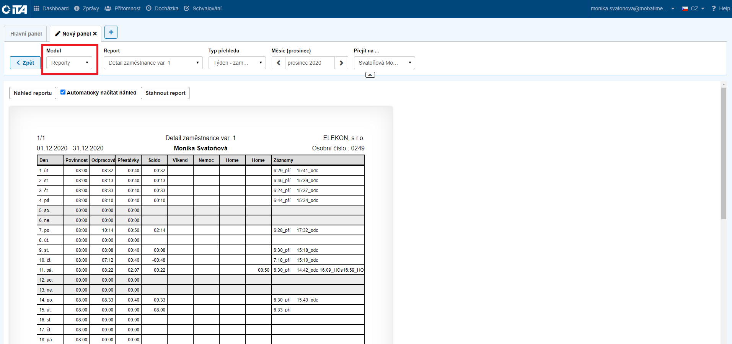732x344 pixels.
Task: Open Zprávy messages section
Action: [86, 8]
